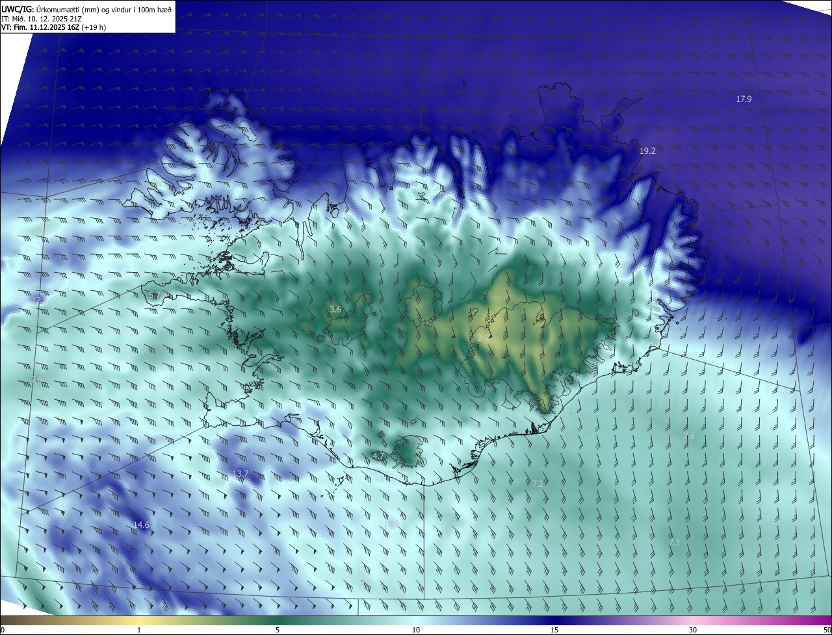This screenshot has height=635, width=832.
Task: Click the 17.9 value on the map
Action: tap(744, 99)
